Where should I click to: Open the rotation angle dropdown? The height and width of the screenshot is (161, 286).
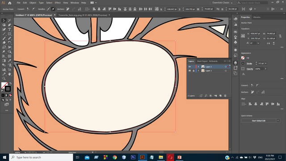(x=258, y=43)
